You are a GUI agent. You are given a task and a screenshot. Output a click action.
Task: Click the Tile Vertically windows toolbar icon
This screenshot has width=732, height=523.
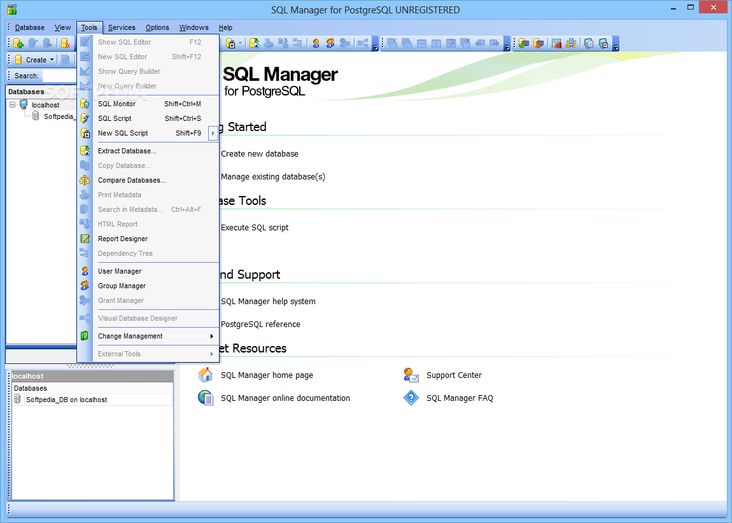[x=436, y=43]
